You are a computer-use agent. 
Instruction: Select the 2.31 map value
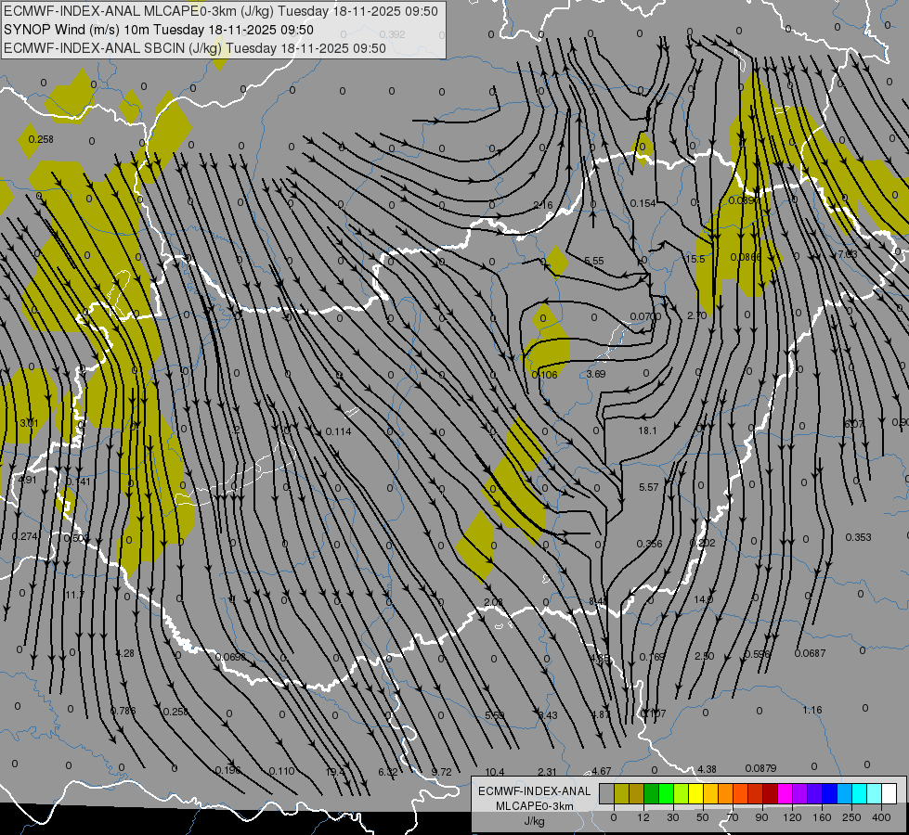(547, 772)
